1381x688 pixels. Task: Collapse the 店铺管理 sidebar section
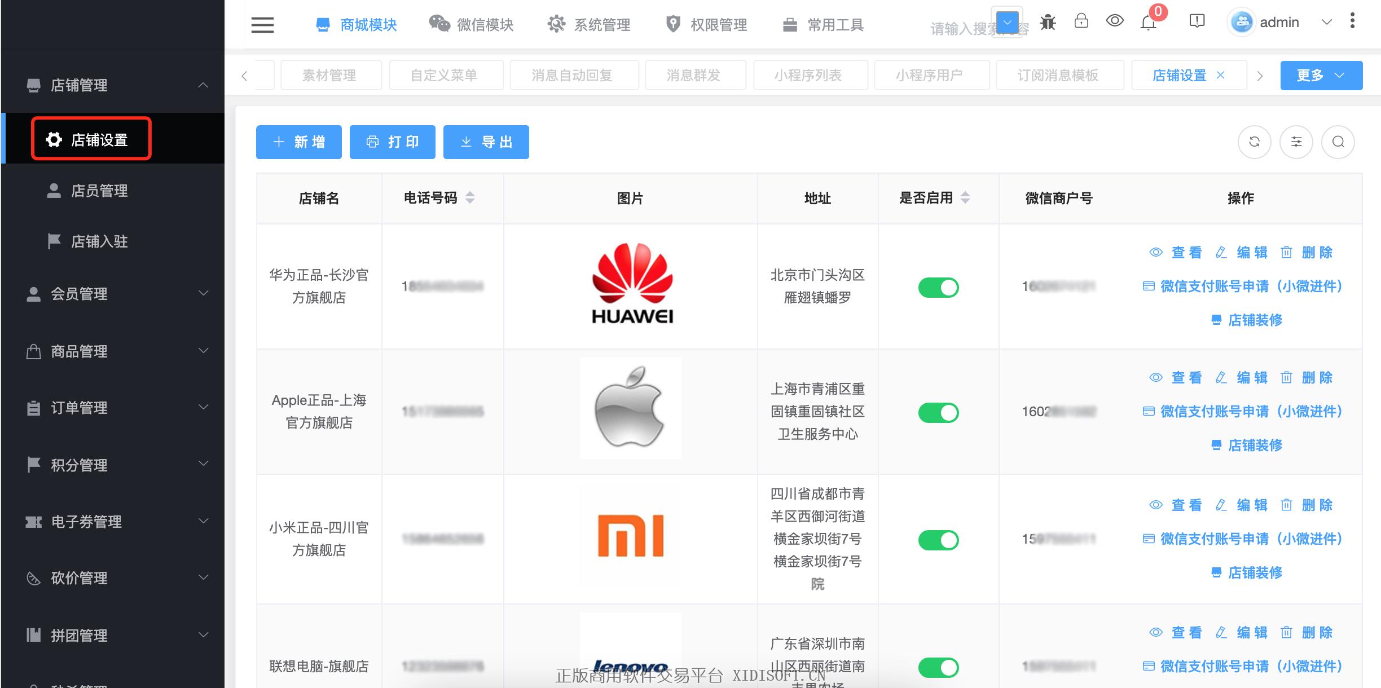point(113,85)
